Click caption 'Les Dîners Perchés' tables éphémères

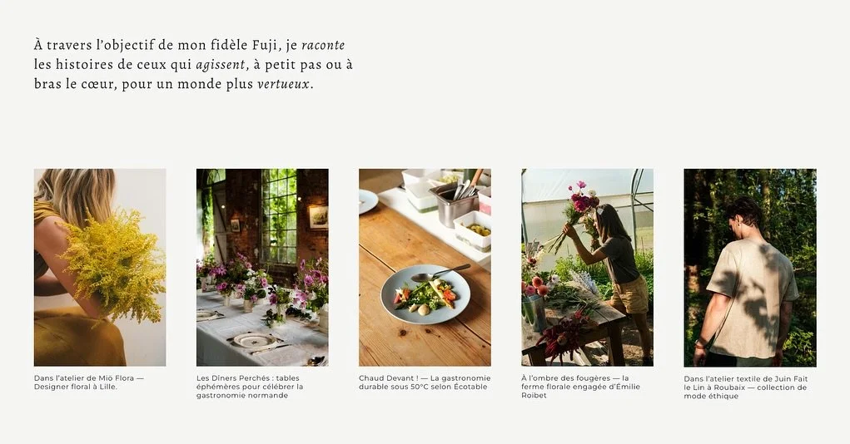[250, 387]
